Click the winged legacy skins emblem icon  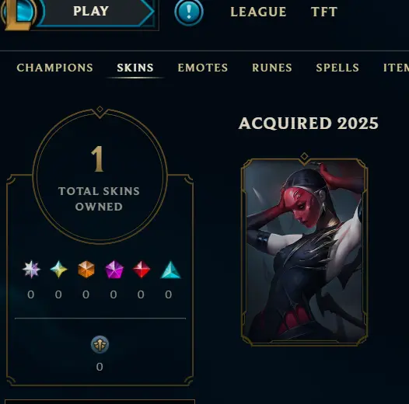pyautogui.click(x=100, y=345)
